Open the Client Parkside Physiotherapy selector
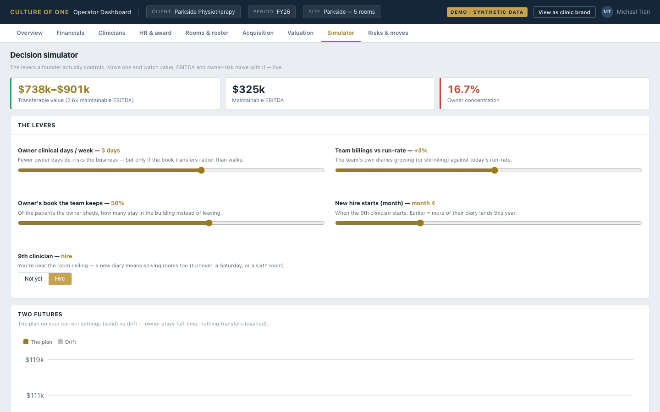 [x=193, y=12]
